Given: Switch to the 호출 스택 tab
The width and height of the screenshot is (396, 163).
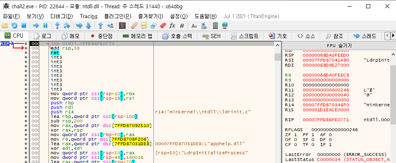Looking at the screenshot, I should tap(177, 36).
